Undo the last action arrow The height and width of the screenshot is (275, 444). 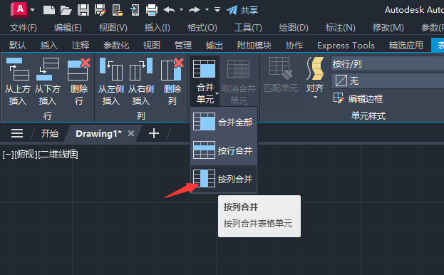click(170, 10)
